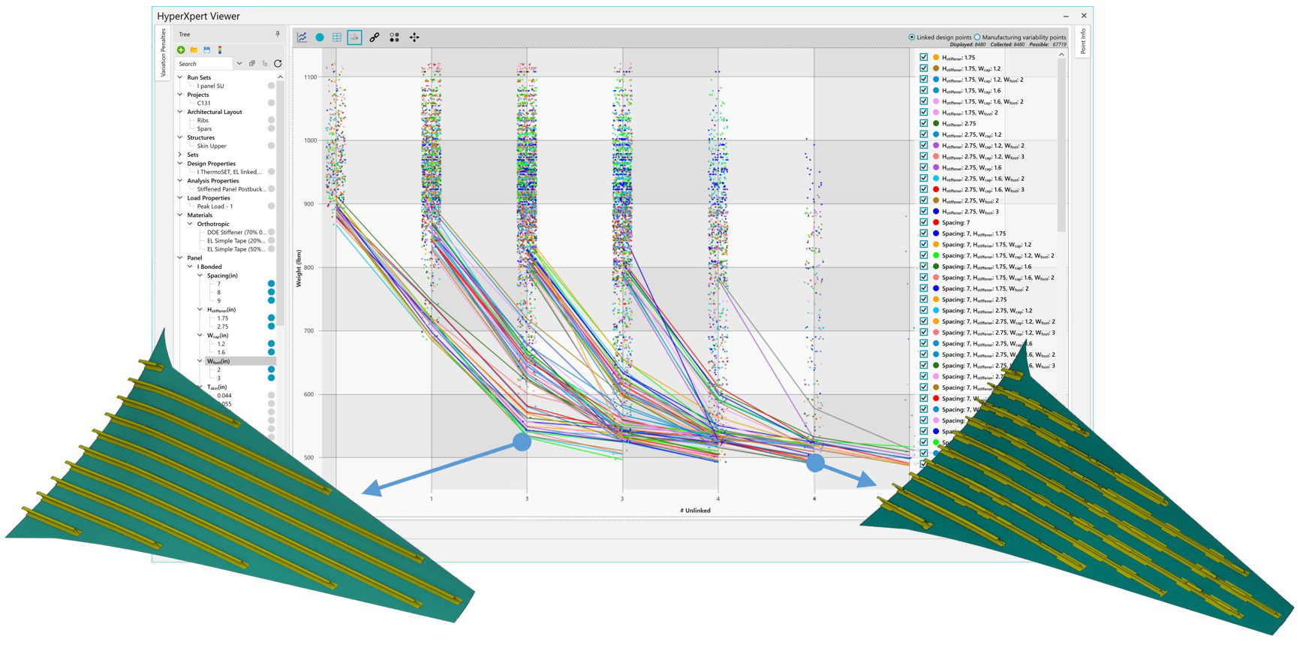This screenshot has width=1300, height=648.
Task: Toggle the teal circle for Spacing 9
Action: coord(271,300)
